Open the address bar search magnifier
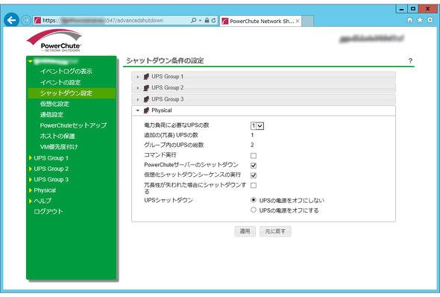Screen dimensions: 440x297 pos(193,20)
